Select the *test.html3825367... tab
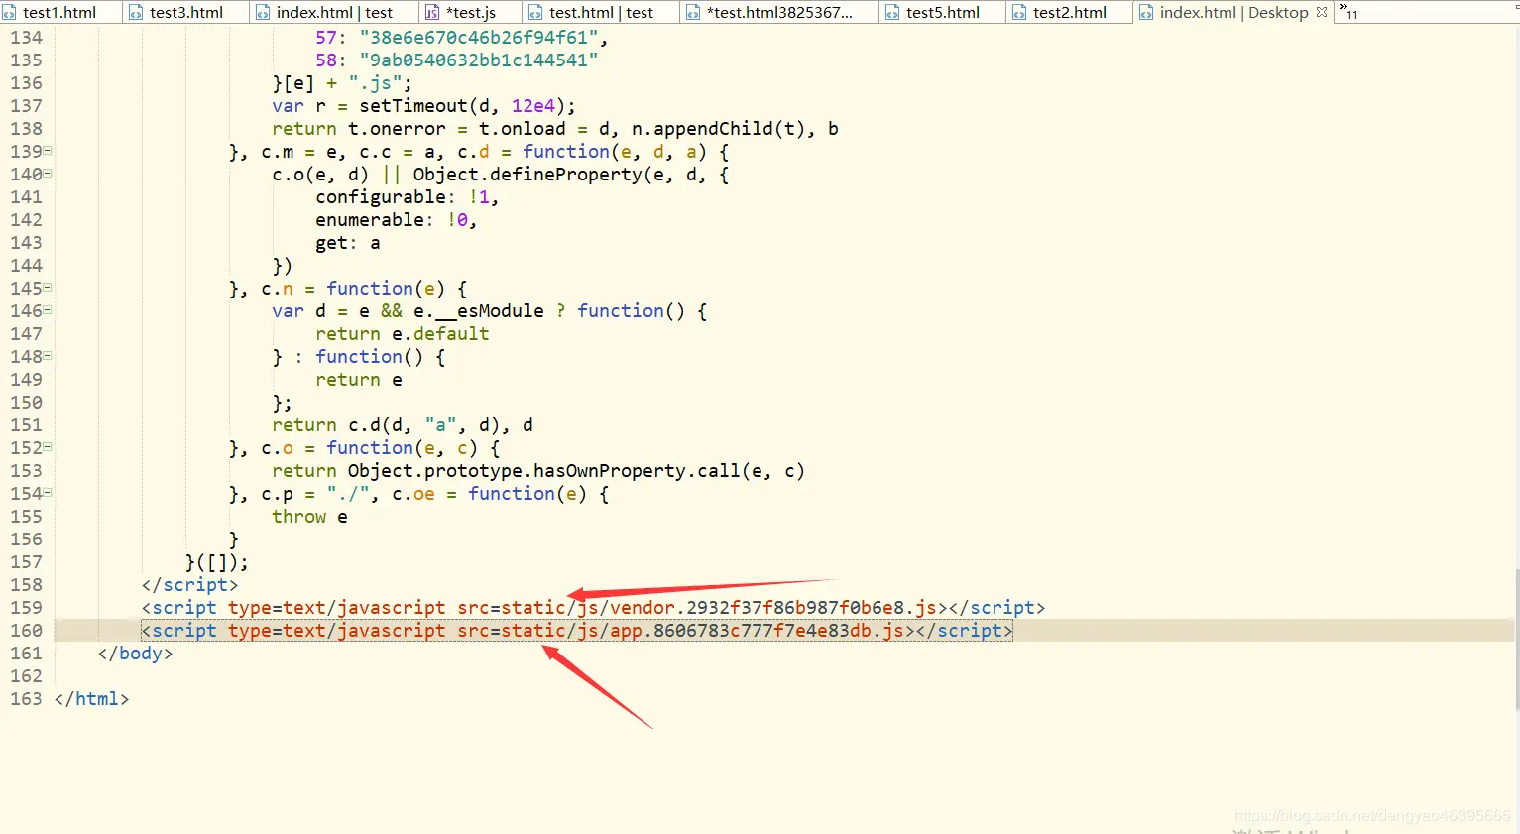Viewport: 1520px width, 834px height. pos(779,12)
